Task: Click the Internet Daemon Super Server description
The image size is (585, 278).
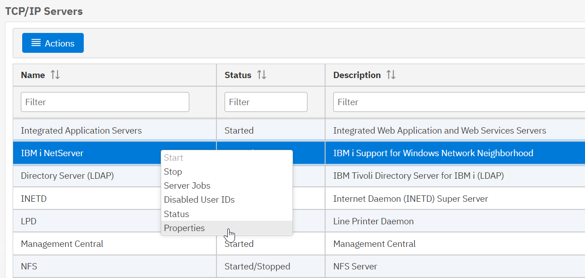Action: pos(411,199)
